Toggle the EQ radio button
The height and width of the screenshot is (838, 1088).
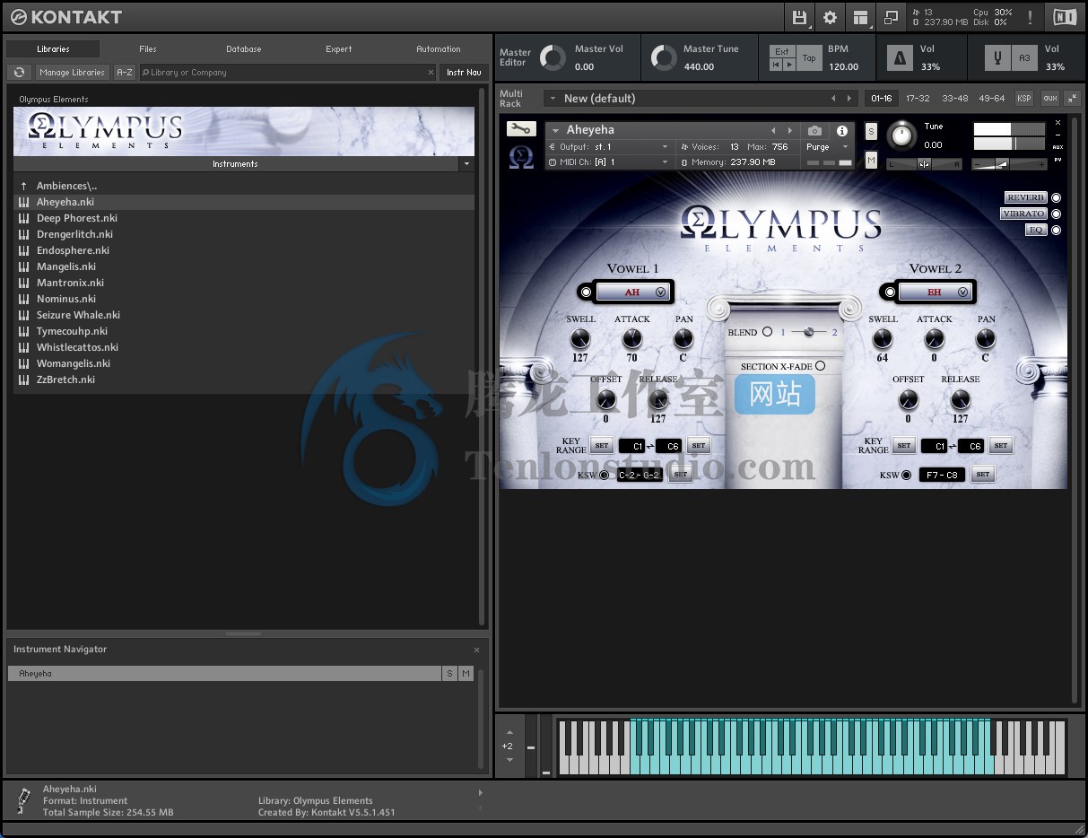(x=1056, y=230)
